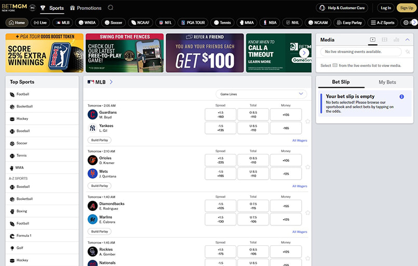Click Build Parlay under Orioles vs Mets
Viewport: 418px width, 266px height.
tap(99, 185)
